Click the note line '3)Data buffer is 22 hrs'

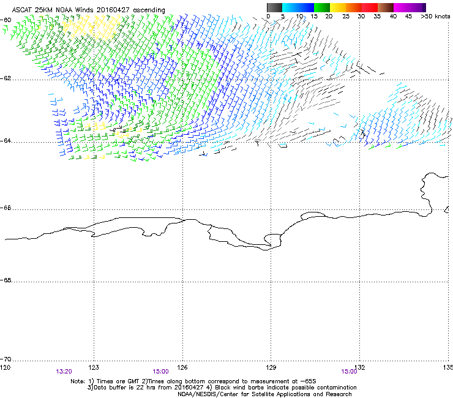tap(222, 388)
